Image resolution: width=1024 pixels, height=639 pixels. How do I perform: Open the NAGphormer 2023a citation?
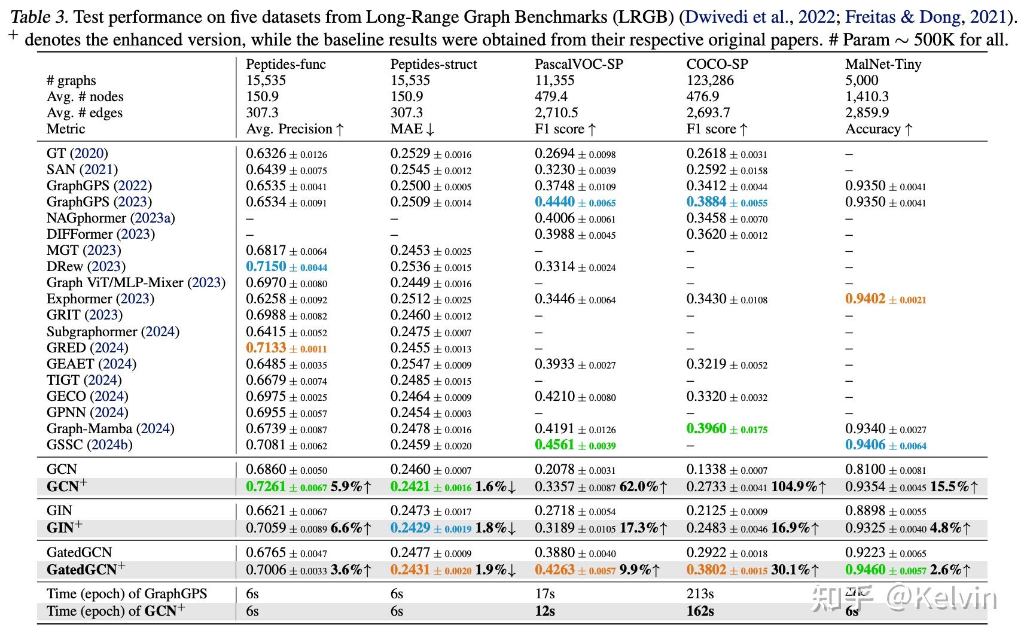pos(153,218)
